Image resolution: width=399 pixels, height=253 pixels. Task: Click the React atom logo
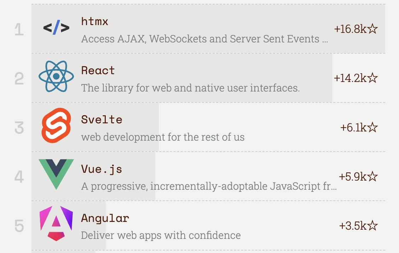point(56,76)
